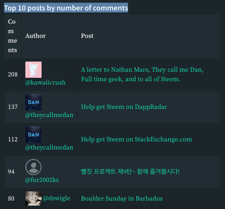Open the @kawaiicrush profile link

(45, 83)
